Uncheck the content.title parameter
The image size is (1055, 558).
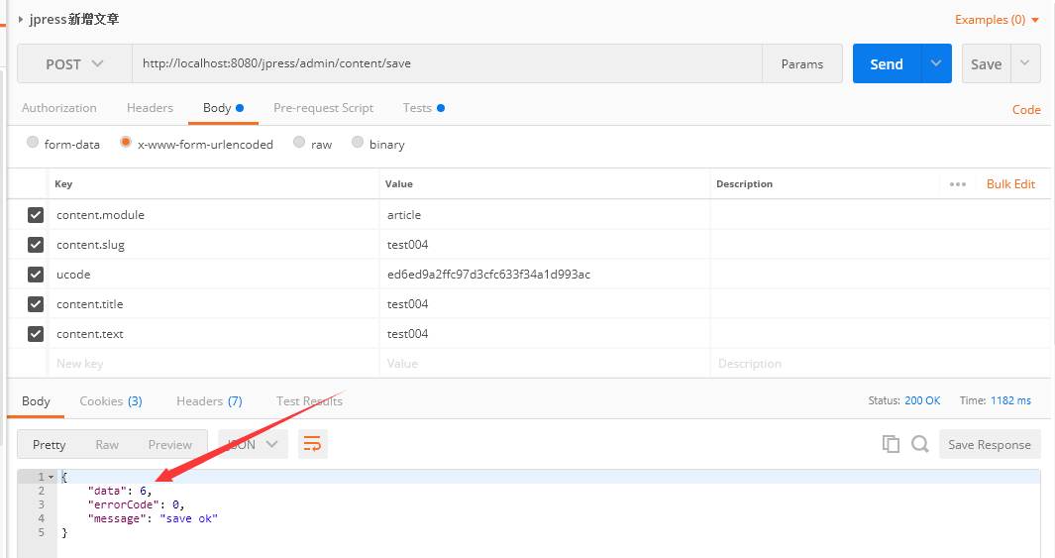coord(36,303)
